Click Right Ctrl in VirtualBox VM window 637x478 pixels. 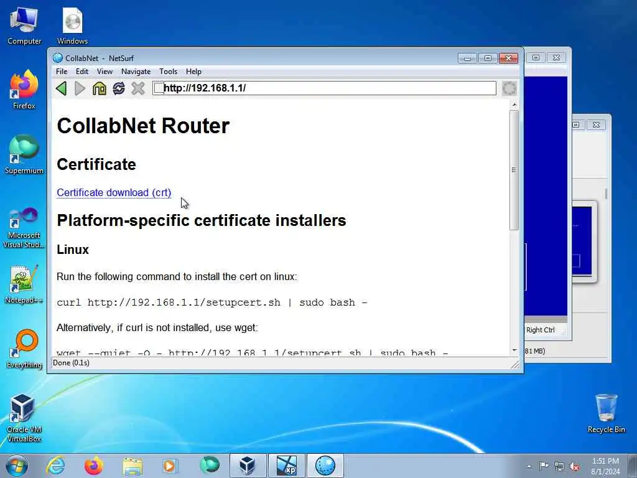[x=541, y=330]
